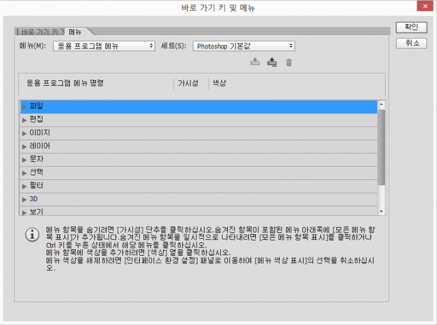Expand the 편집 menu group
Image resolution: width=437 pixels, height=325 pixels.
(x=24, y=119)
